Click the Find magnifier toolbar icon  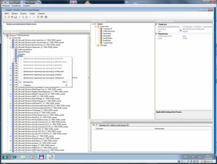[34, 17]
